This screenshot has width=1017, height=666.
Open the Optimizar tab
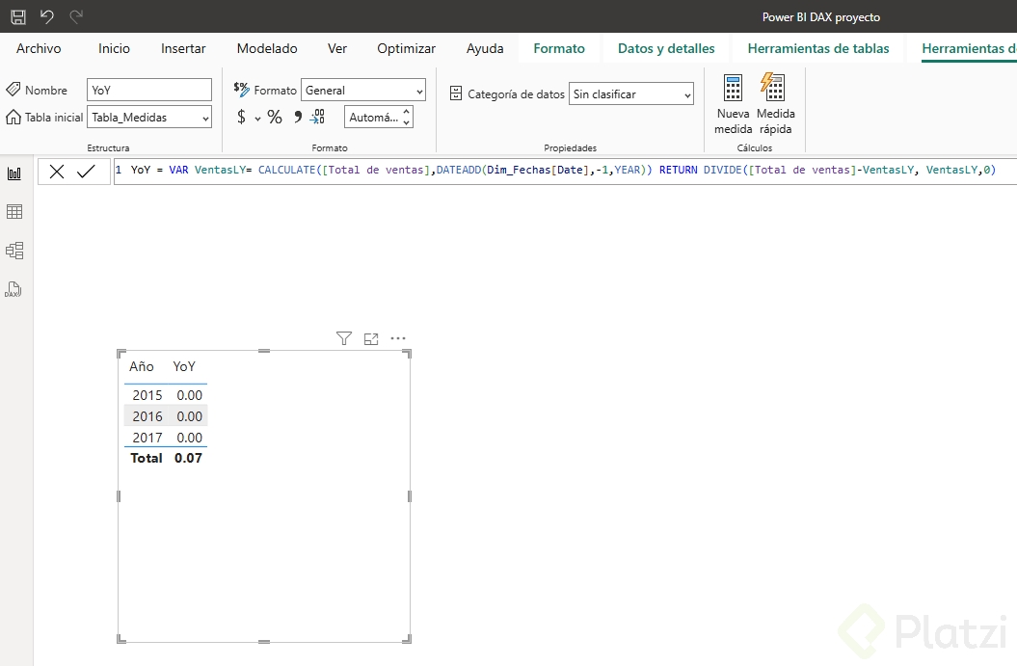pyautogui.click(x=406, y=48)
